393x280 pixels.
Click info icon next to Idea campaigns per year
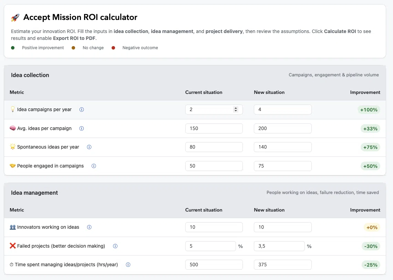pyautogui.click(x=81, y=110)
